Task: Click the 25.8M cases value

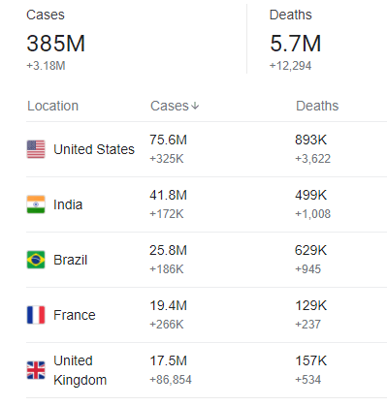Action: point(168,250)
